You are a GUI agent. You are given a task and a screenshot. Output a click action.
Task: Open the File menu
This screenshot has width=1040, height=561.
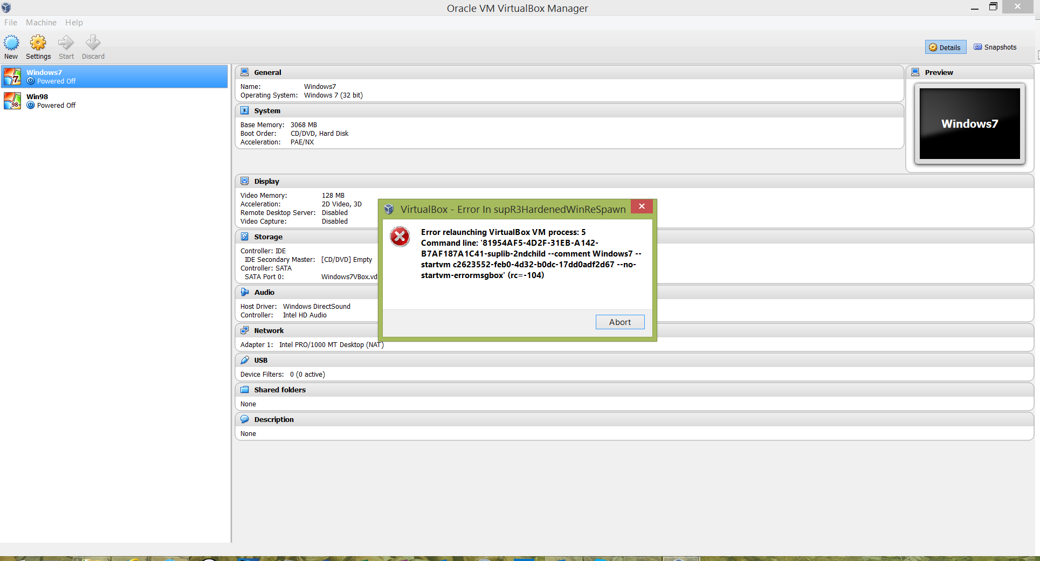tap(11, 23)
